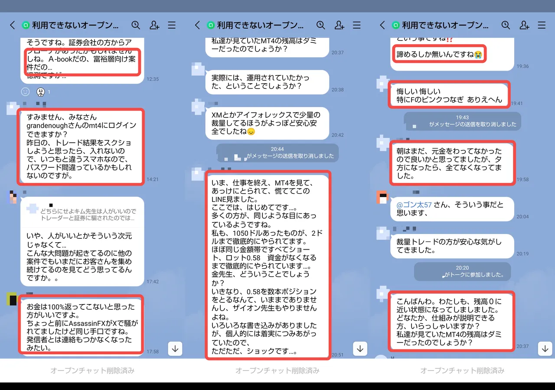Tap the invite-member icon in the middle screenshot
Image resolution: width=555 pixels, height=390 pixels.
pyautogui.click(x=340, y=25)
